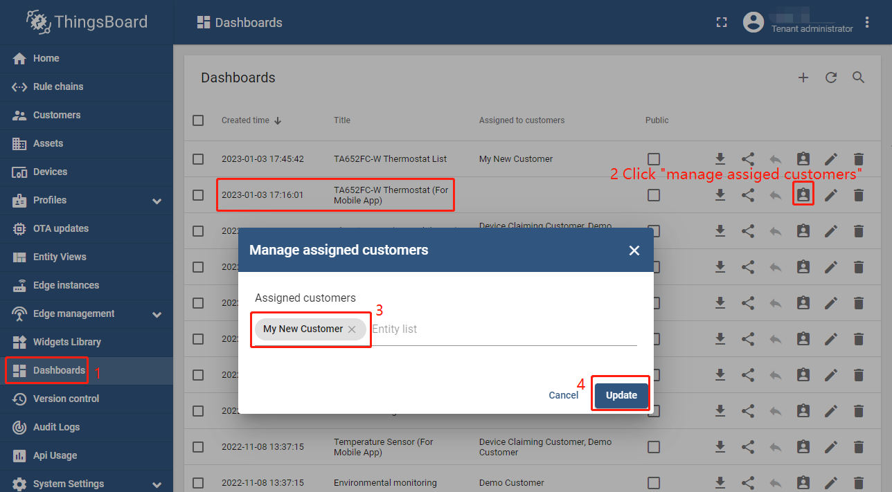Toggle Public checkbox for Thermostat (For Mobile App)
The height and width of the screenshot is (492, 892).
[654, 195]
